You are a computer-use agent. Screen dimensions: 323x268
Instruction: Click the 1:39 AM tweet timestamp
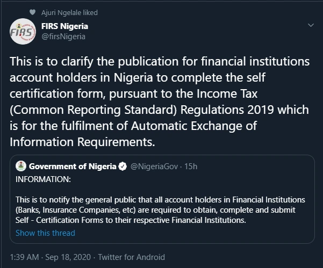click(24, 257)
